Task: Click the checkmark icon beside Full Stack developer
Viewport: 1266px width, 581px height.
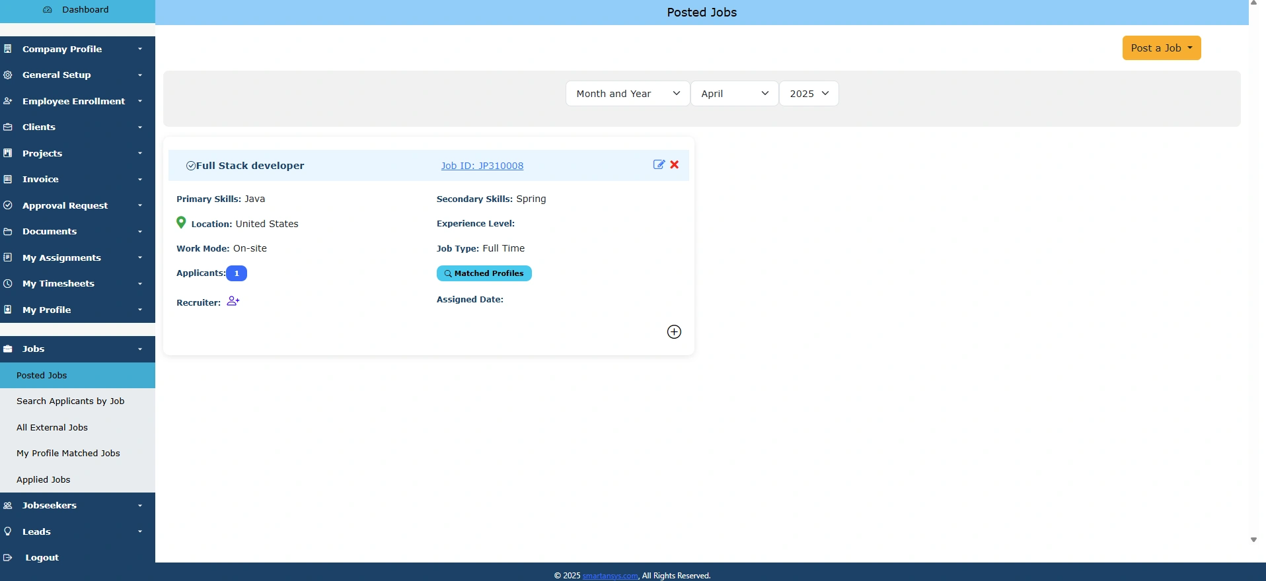Action: tap(190, 166)
